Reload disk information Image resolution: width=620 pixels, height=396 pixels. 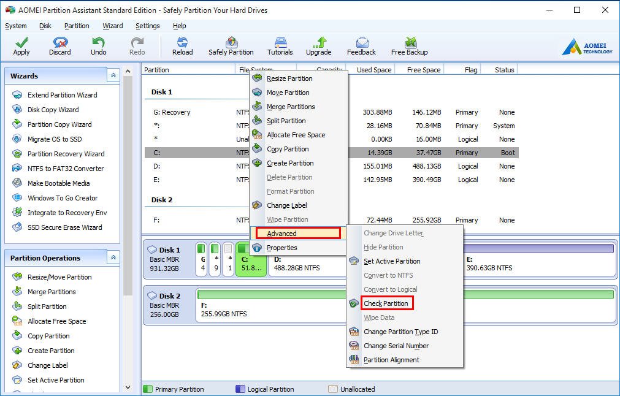point(182,45)
